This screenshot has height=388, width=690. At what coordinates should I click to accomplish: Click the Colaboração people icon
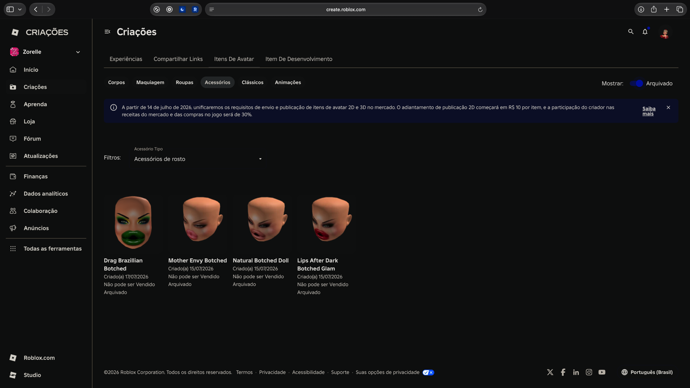(13, 211)
